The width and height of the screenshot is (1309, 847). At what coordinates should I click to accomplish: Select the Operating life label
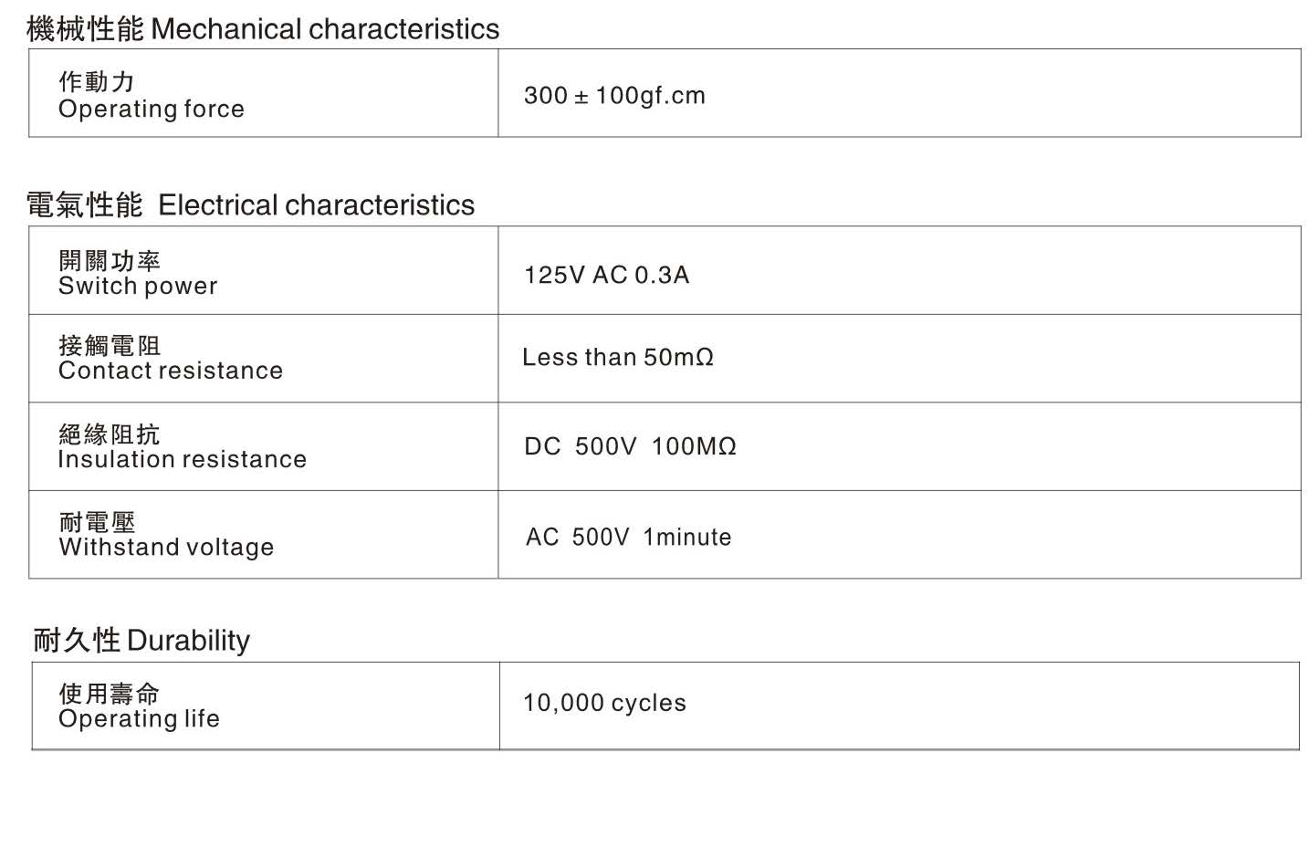139,719
